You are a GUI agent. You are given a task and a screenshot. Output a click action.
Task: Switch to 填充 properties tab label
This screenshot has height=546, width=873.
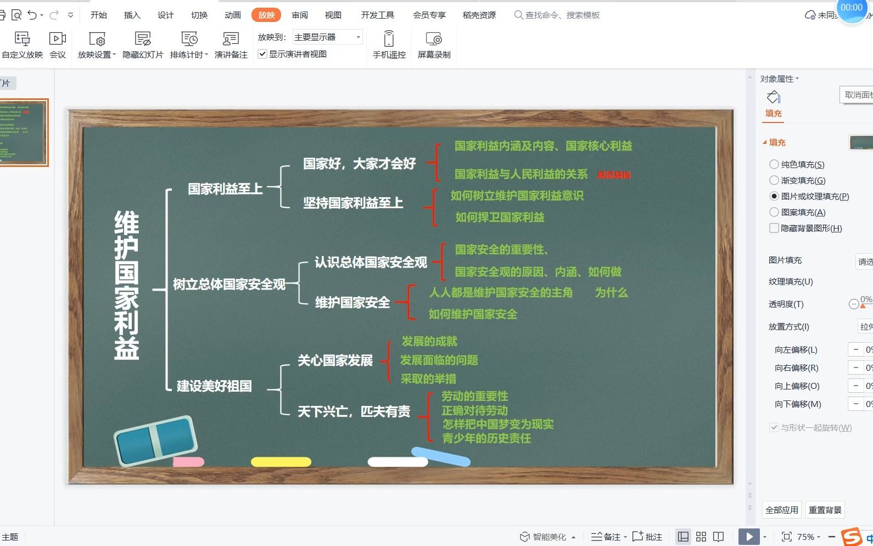point(773,113)
